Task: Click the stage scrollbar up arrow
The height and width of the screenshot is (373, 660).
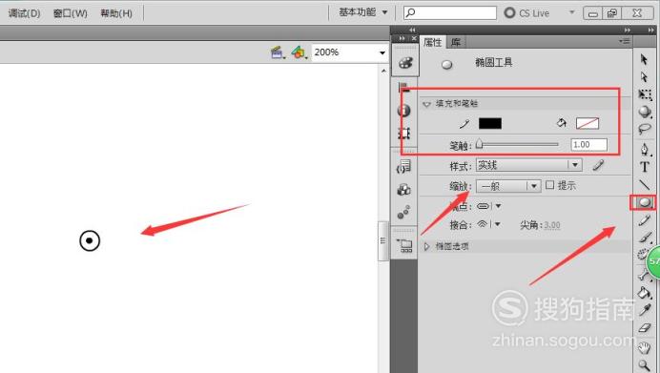Action: pyautogui.click(x=383, y=72)
